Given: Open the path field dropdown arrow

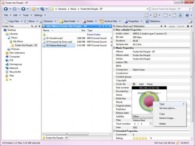Looking at the screenshot, I should [147, 9].
